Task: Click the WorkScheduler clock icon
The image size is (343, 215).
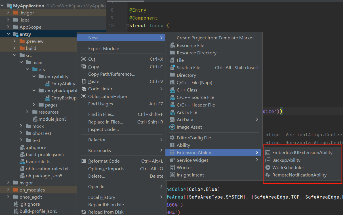Action: (x=268, y=167)
